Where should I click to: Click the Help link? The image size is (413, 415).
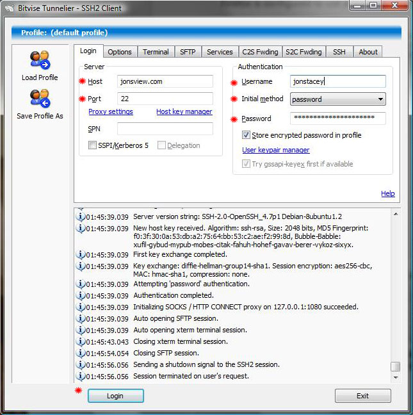387,193
